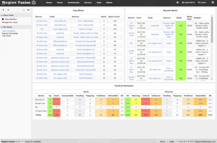
Task: Click Check for Updates link
Action: [33, 141]
